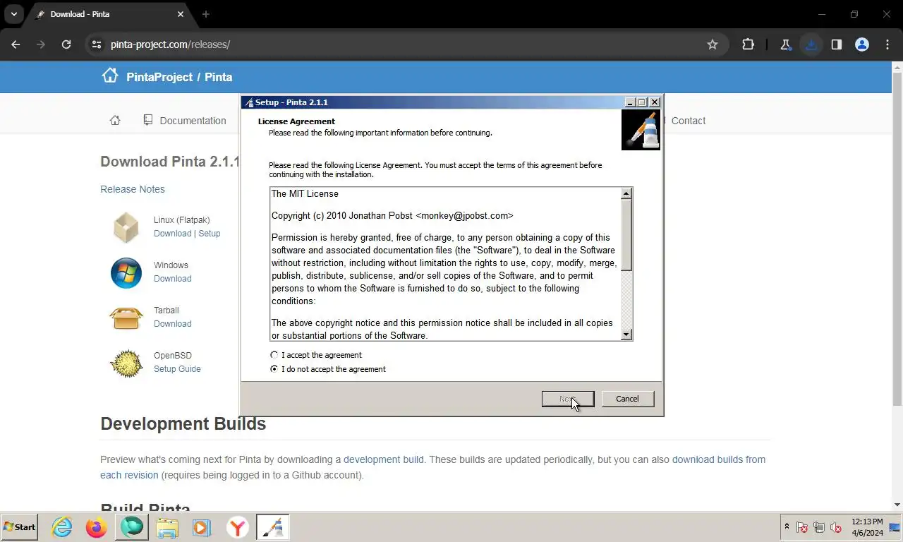903x542 pixels.
Task: Reload the Pinta releases page
Action: click(x=66, y=44)
